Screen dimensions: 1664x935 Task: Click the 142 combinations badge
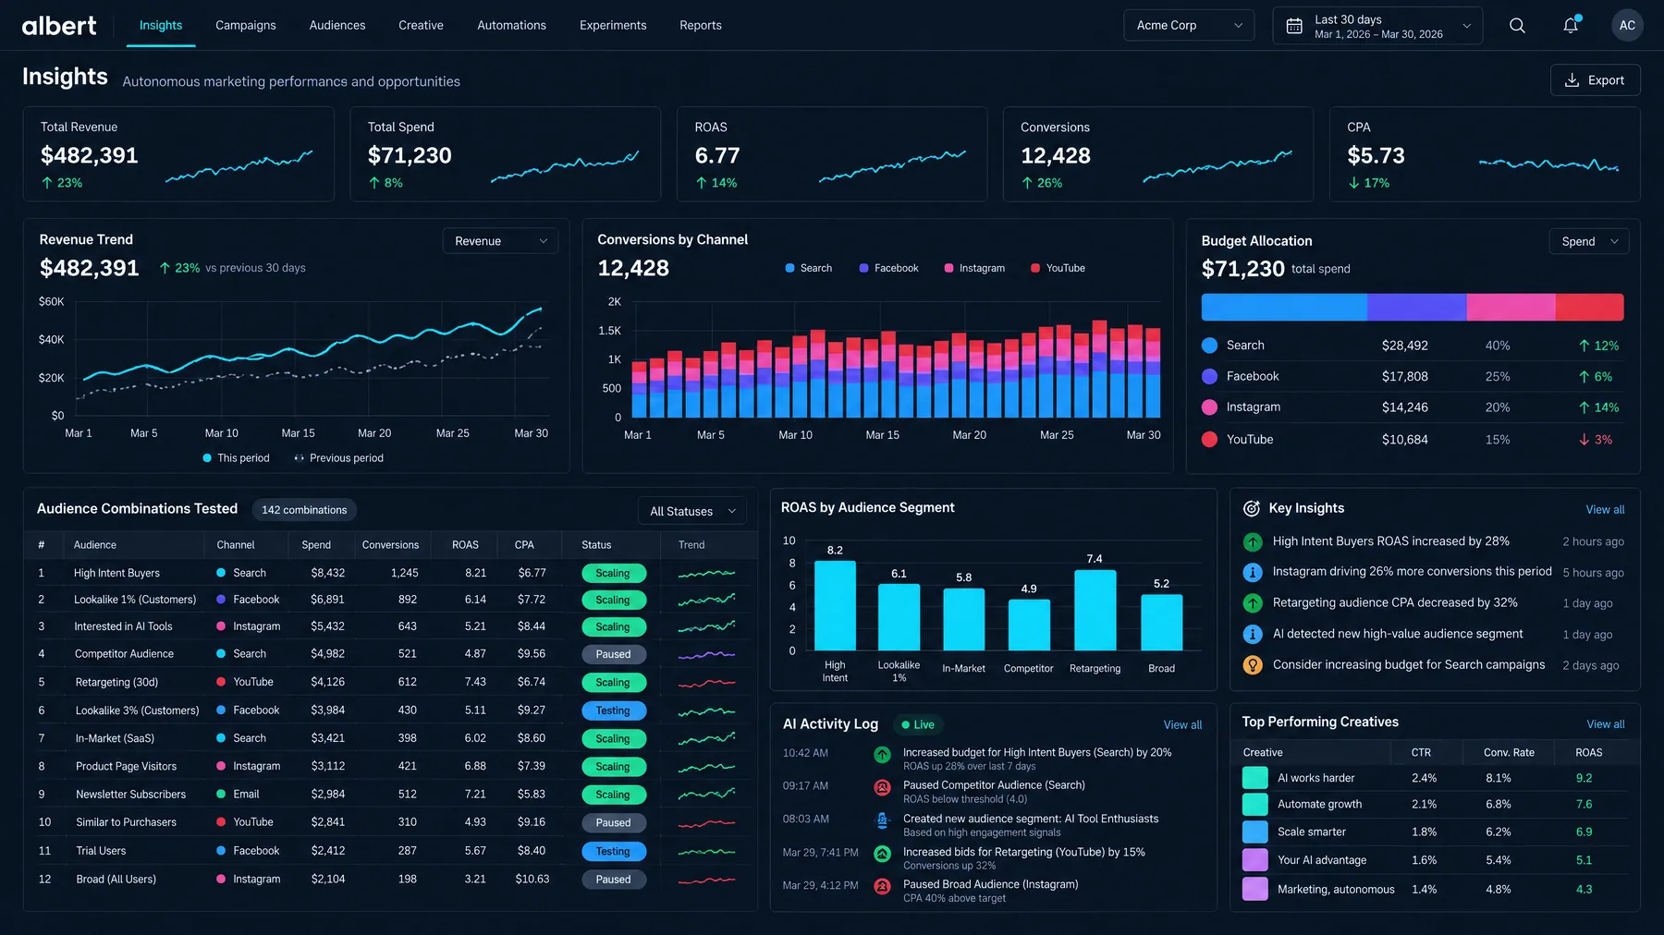[304, 510]
